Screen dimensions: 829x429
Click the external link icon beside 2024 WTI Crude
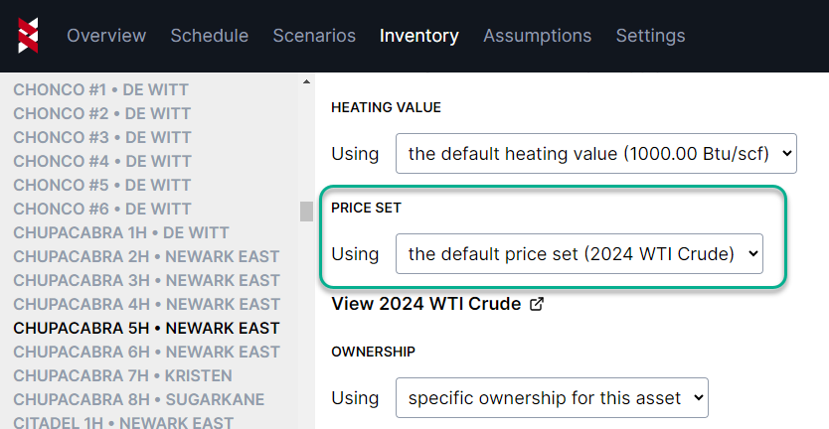tap(537, 304)
